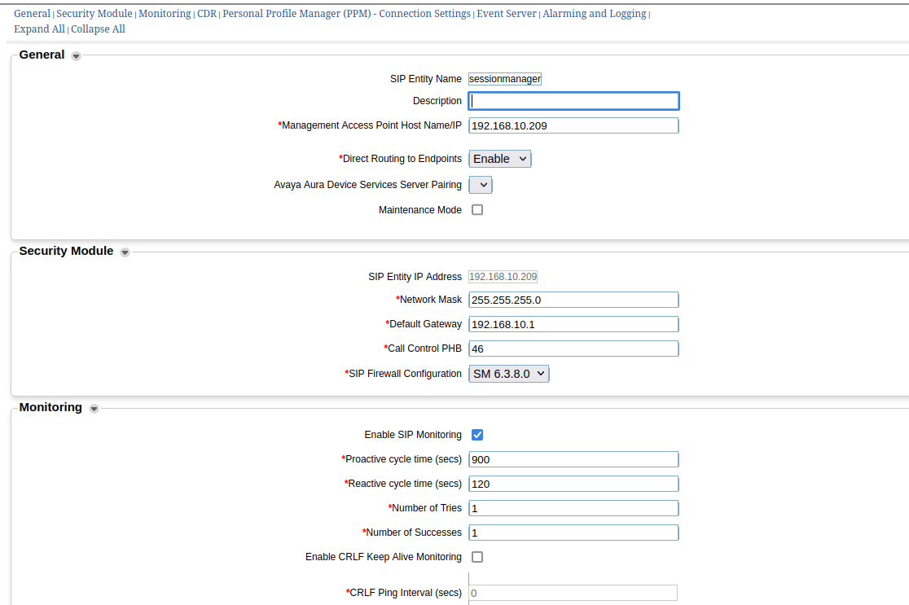Uncheck Enable SIP Monitoring
909x605 pixels.
[477, 435]
